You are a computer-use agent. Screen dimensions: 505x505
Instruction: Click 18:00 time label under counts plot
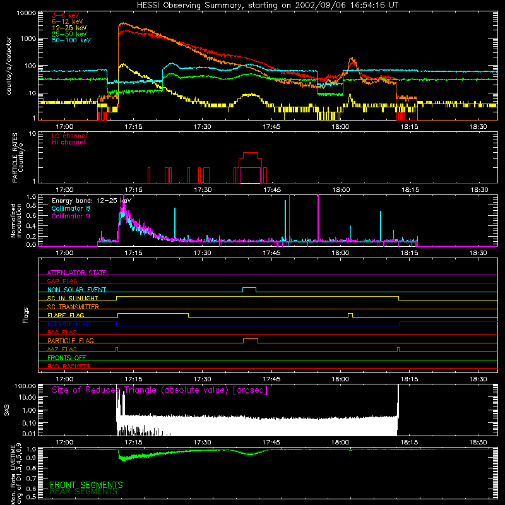[x=340, y=127]
